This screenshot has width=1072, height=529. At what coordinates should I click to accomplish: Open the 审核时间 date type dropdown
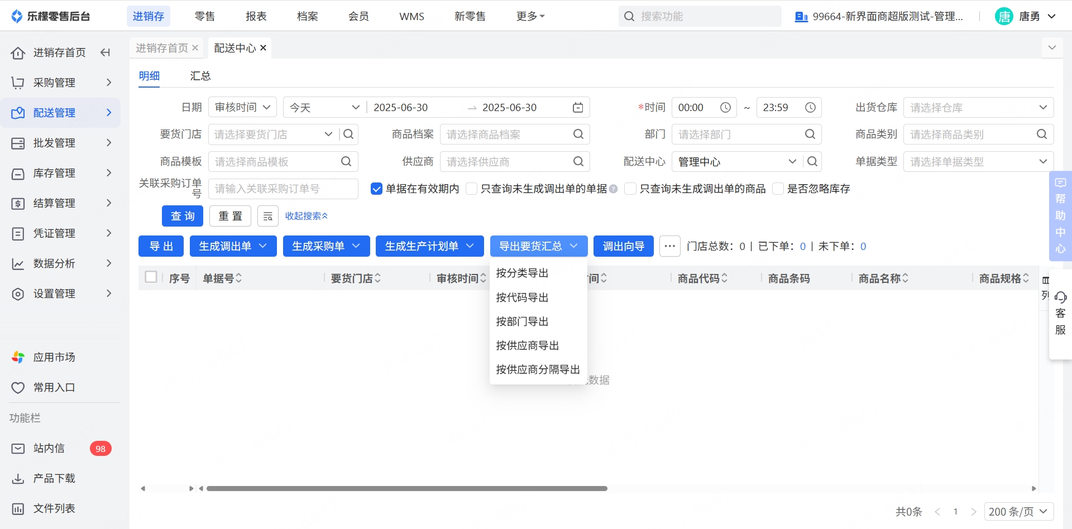point(242,108)
